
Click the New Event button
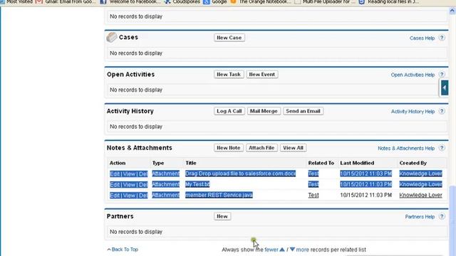point(262,74)
